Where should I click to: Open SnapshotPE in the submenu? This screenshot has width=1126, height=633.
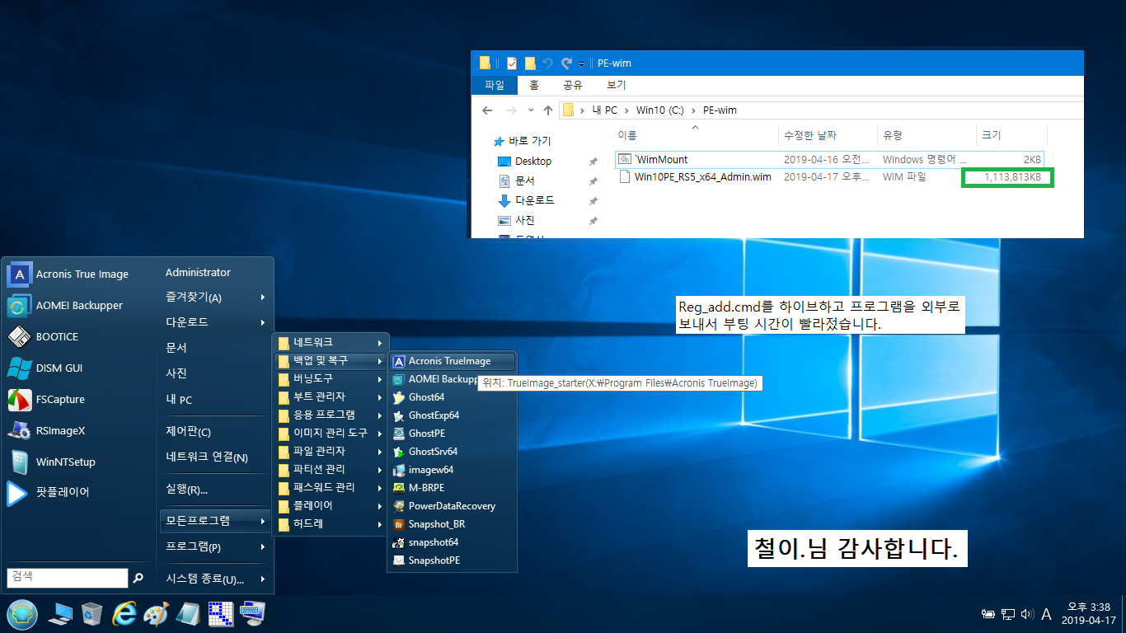pos(452,560)
